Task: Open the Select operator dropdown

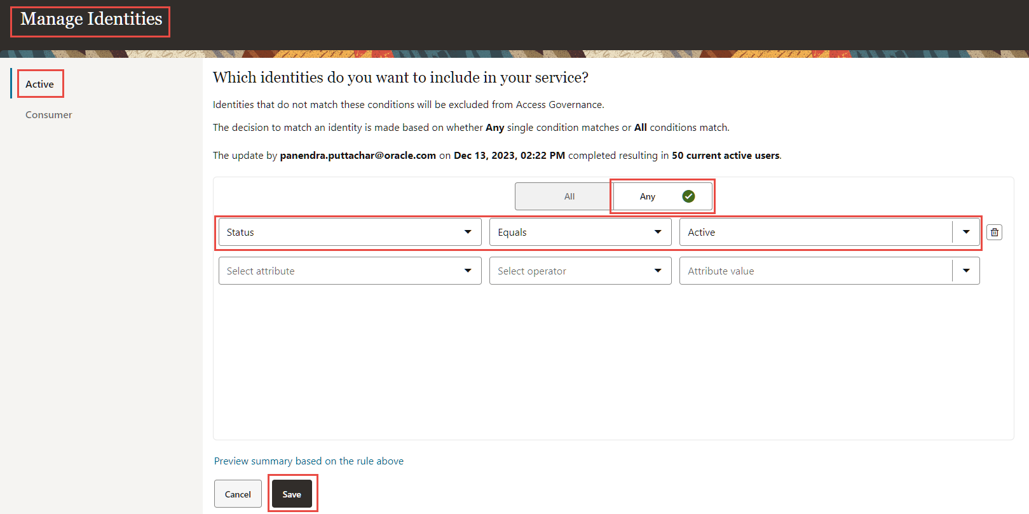Action: [580, 271]
